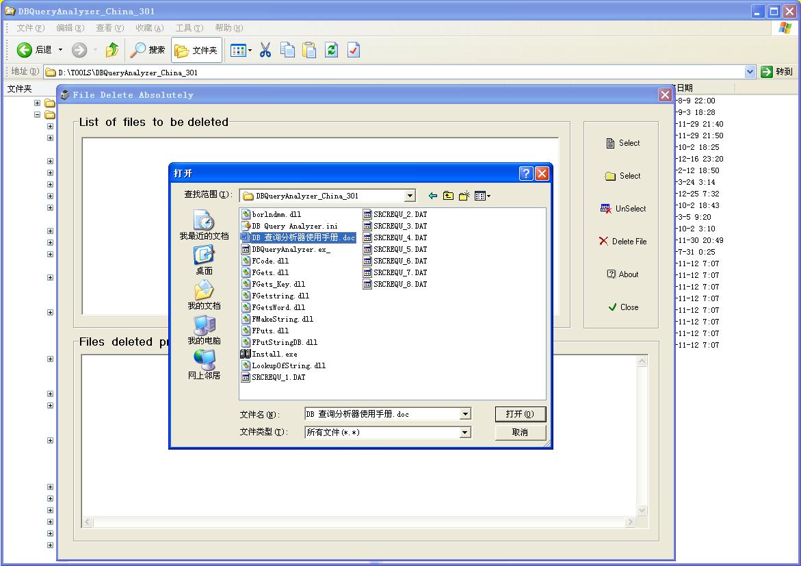Open the Explorer views icon menu

pos(241,50)
